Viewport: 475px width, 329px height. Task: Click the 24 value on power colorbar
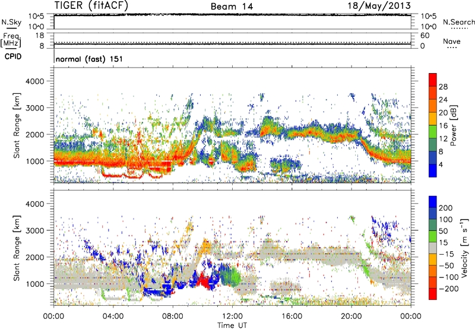(x=443, y=100)
